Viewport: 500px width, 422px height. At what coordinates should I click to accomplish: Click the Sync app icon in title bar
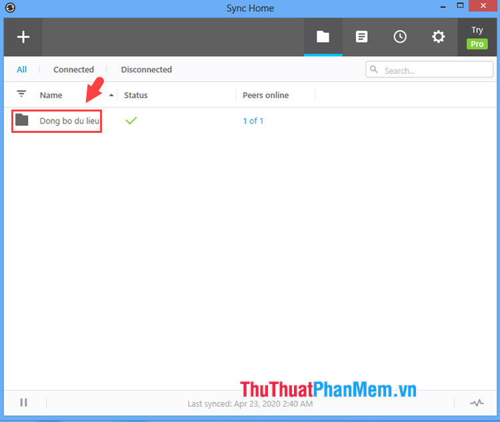10,8
